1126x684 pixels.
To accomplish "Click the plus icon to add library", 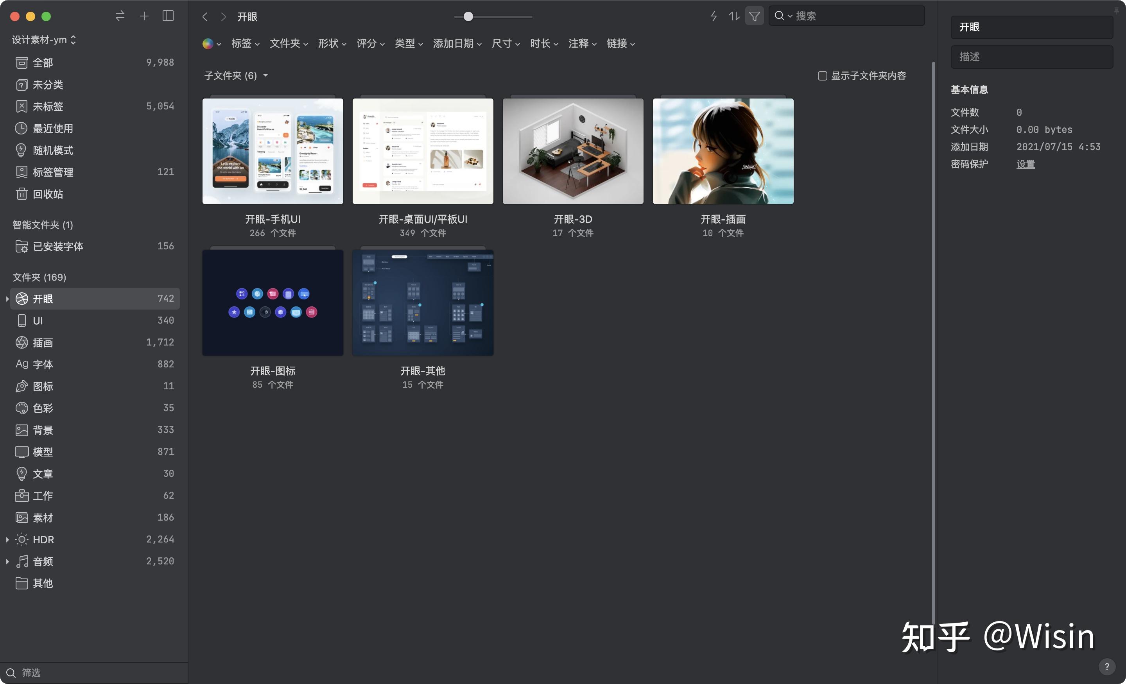I will coord(144,16).
